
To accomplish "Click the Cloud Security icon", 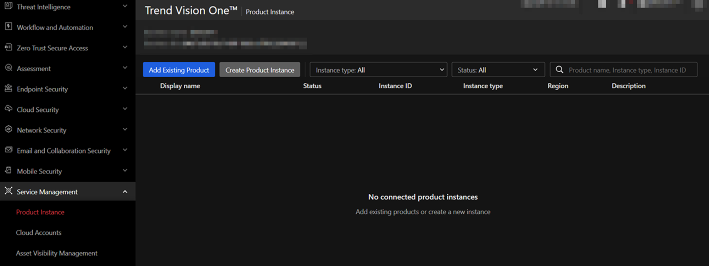I will [x=9, y=109].
